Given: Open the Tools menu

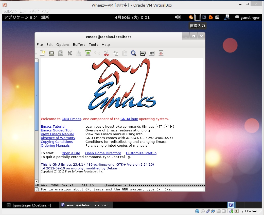Looking at the screenshot, I should pos(93,45).
